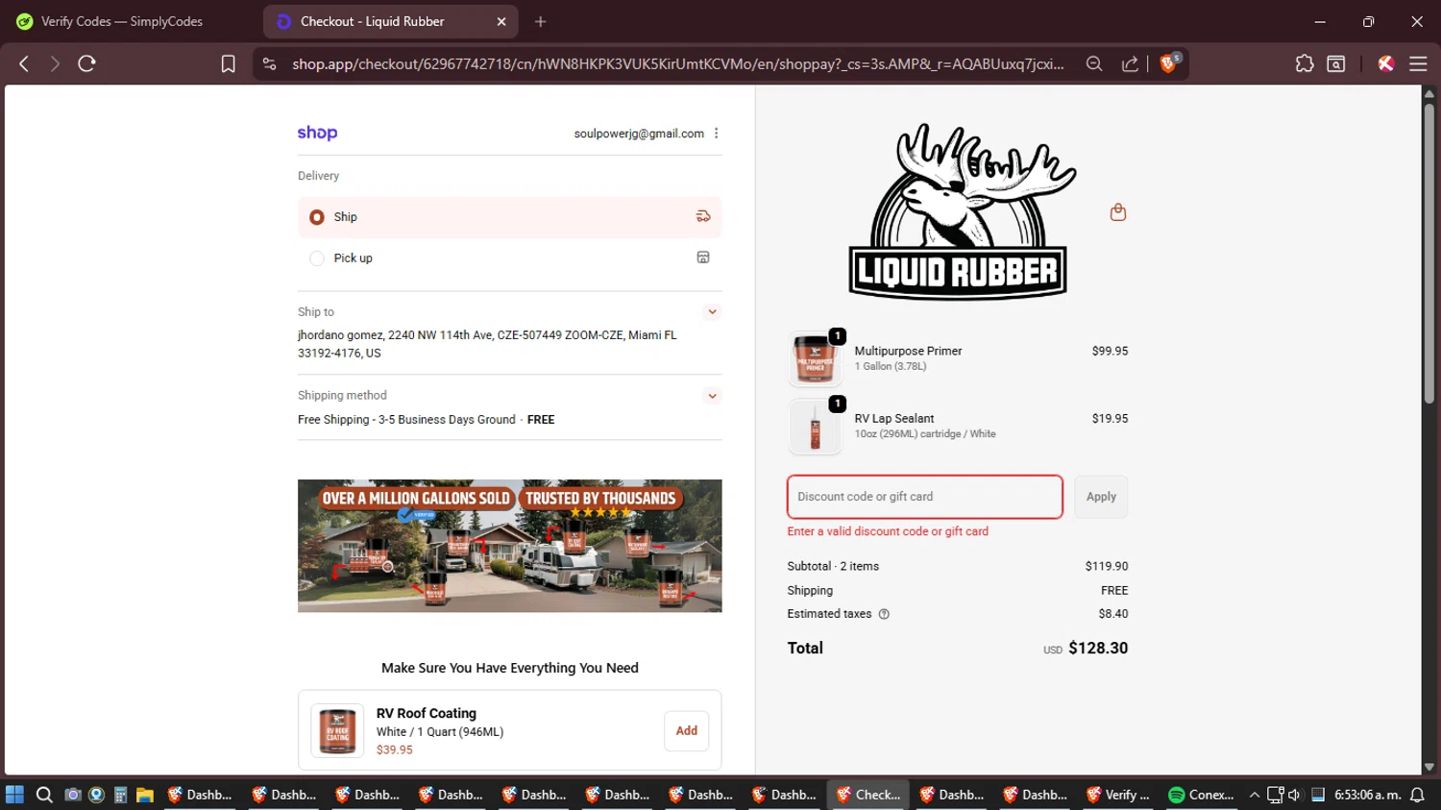Click the RV Lap Sealant product thumbnail
Image resolution: width=1441 pixels, height=810 pixels.
click(x=815, y=427)
